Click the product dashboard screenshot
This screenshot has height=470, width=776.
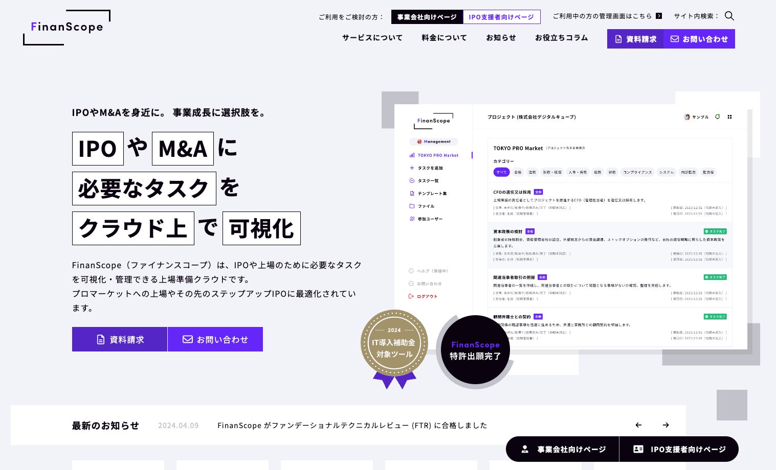point(570,227)
